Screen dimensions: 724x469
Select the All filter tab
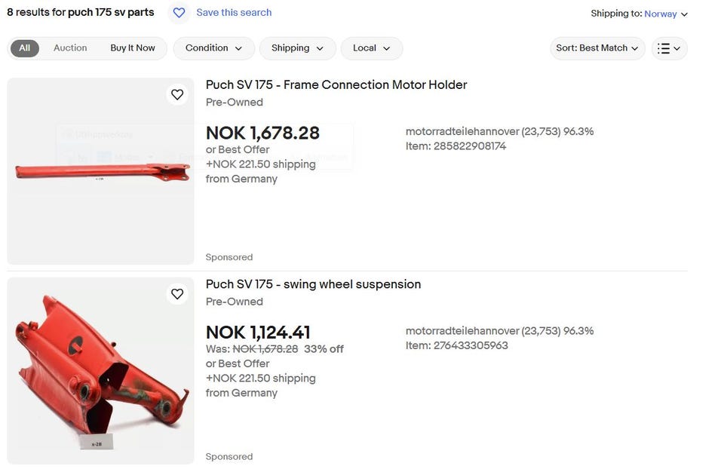(x=25, y=48)
